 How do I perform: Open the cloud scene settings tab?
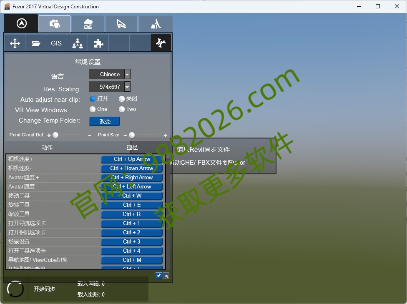point(88,24)
